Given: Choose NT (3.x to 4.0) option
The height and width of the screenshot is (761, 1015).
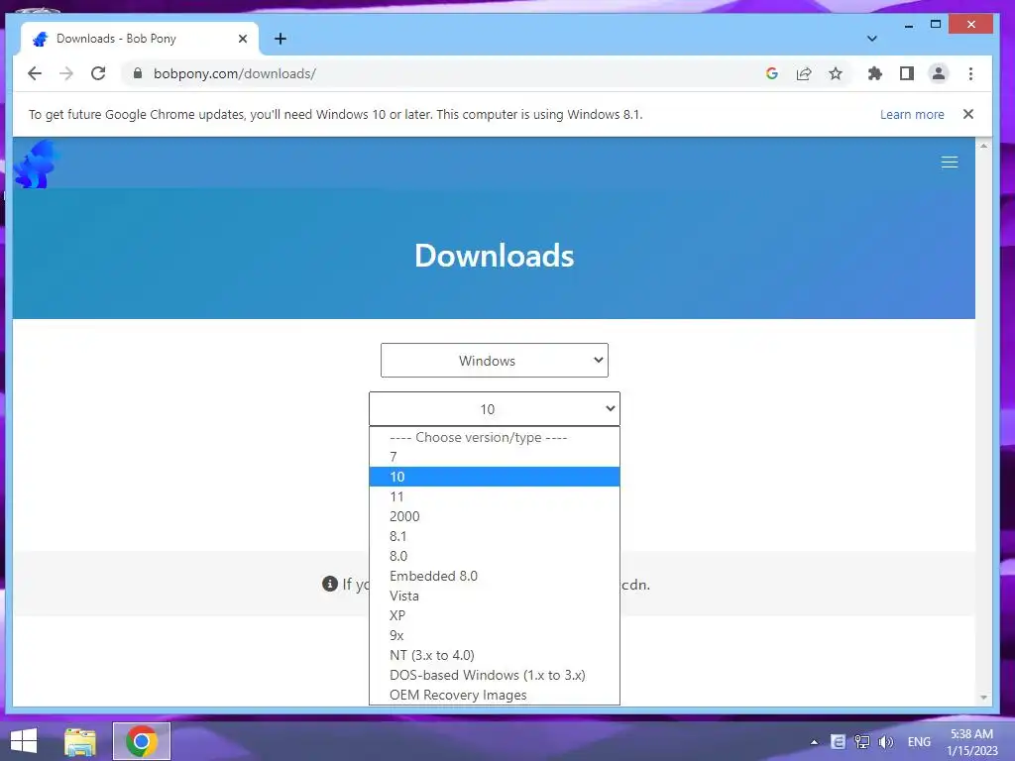Looking at the screenshot, I should [x=495, y=656].
